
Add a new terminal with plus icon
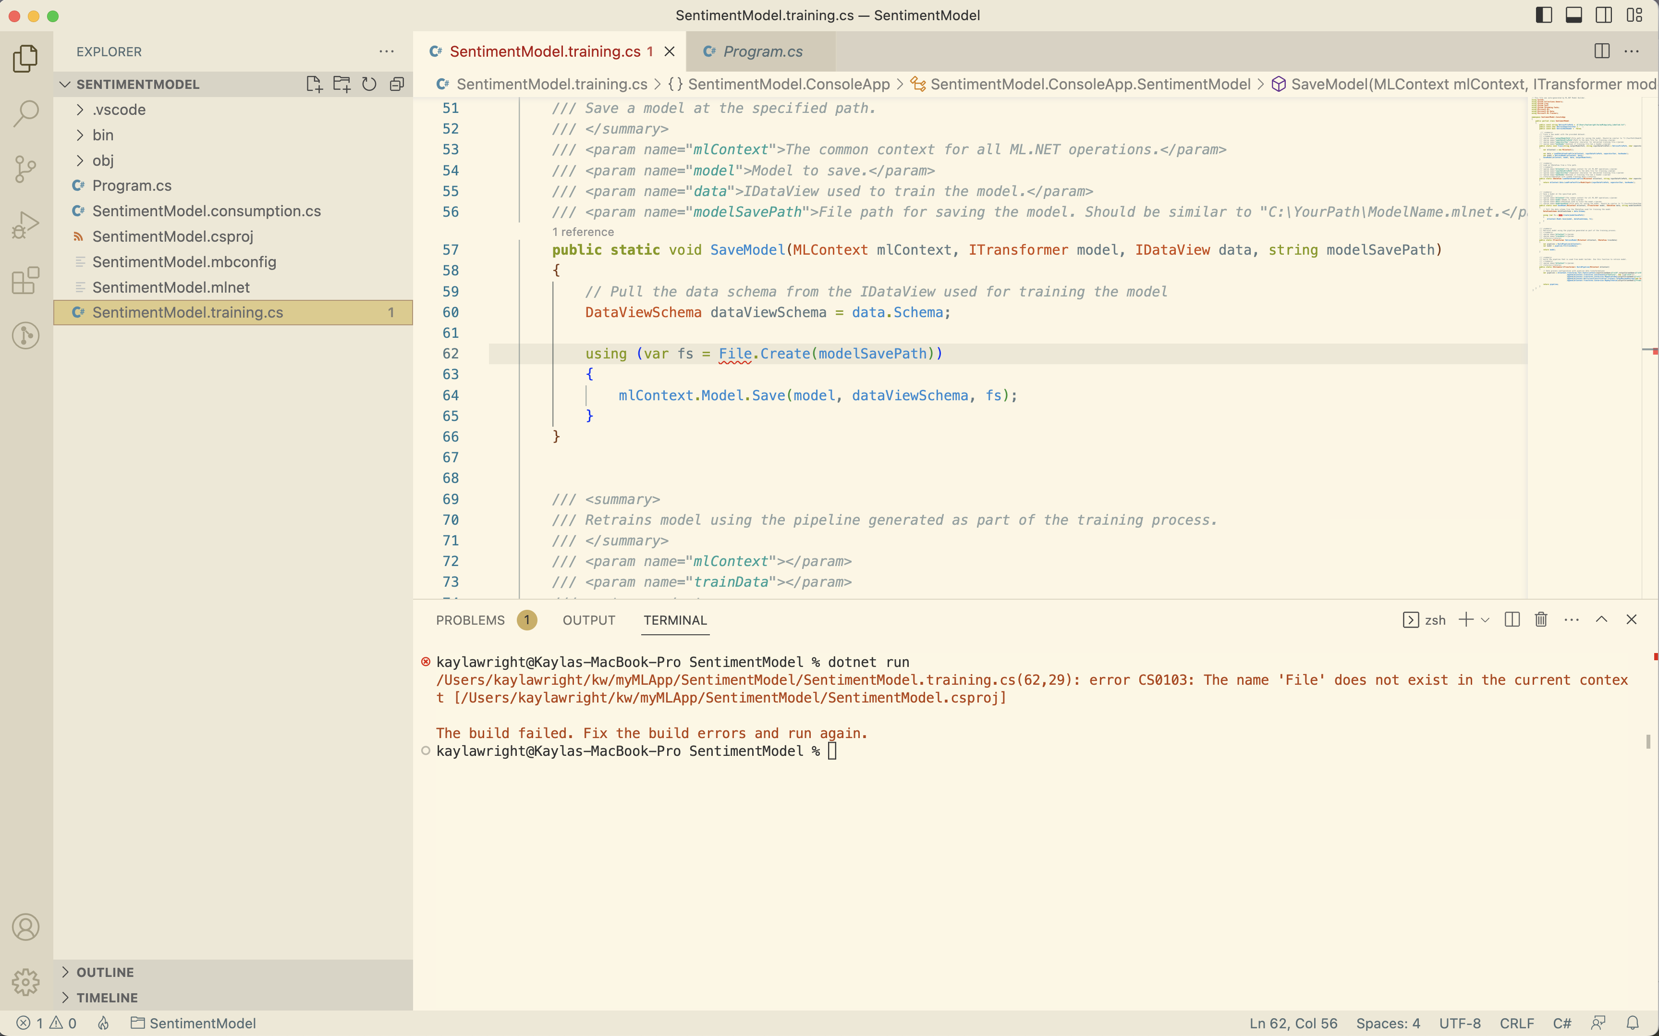1466,619
